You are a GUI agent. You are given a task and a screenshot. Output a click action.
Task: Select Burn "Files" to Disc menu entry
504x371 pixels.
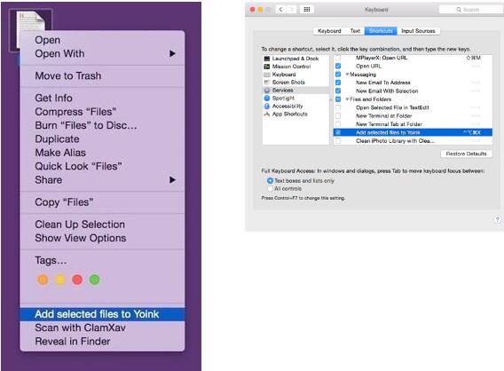[102, 125]
